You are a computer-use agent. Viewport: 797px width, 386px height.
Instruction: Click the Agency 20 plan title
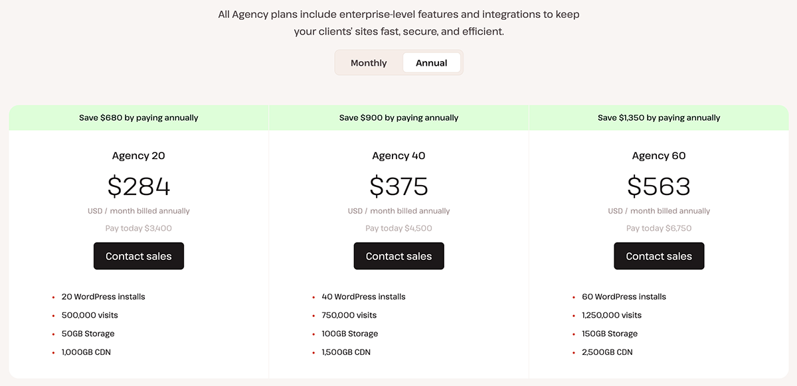coord(139,156)
